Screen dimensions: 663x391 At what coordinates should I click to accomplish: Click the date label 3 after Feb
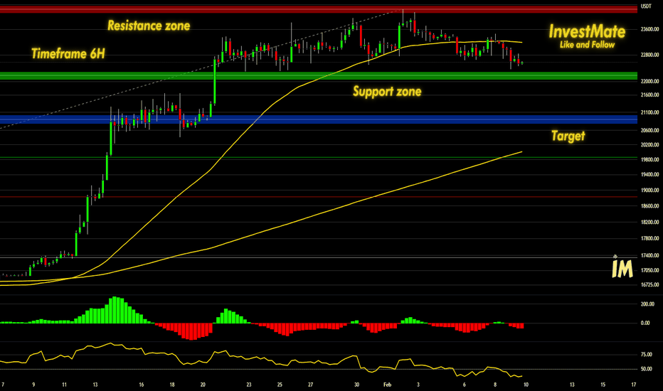click(418, 385)
